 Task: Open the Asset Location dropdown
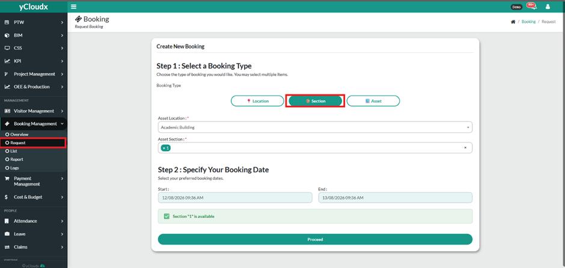315,127
